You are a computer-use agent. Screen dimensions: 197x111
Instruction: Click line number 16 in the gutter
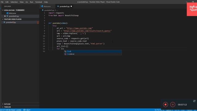tap(44, 51)
